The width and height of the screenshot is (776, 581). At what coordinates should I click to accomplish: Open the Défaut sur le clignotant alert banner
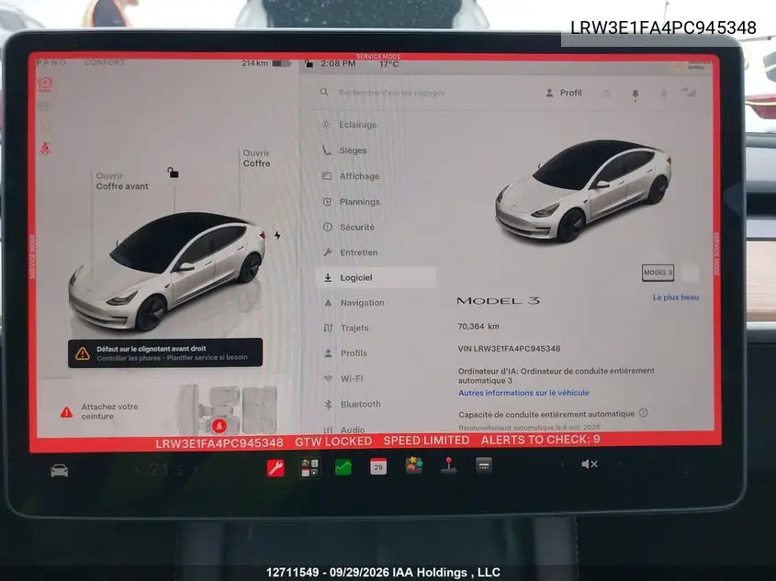pyautogui.click(x=165, y=353)
